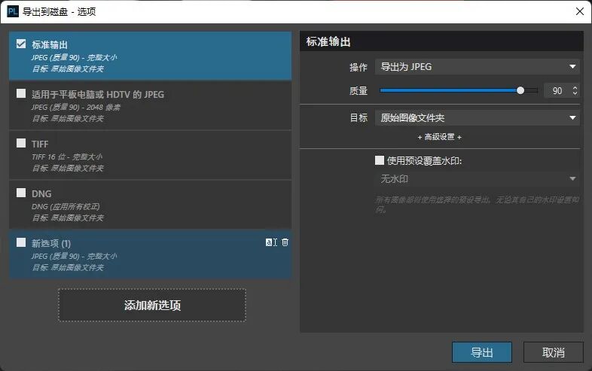Viewport: 592px width, 371px height.
Task: Enable 使用预设覆盖水印 checkbox
Action: [x=380, y=160]
